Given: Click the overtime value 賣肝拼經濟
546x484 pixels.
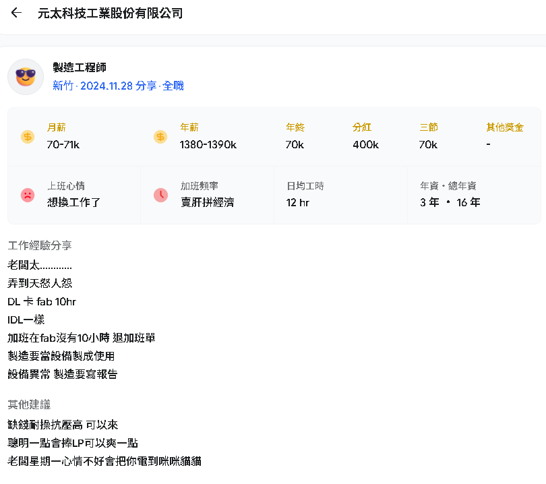Looking at the screenshot, I should click(x=208, y=202).
